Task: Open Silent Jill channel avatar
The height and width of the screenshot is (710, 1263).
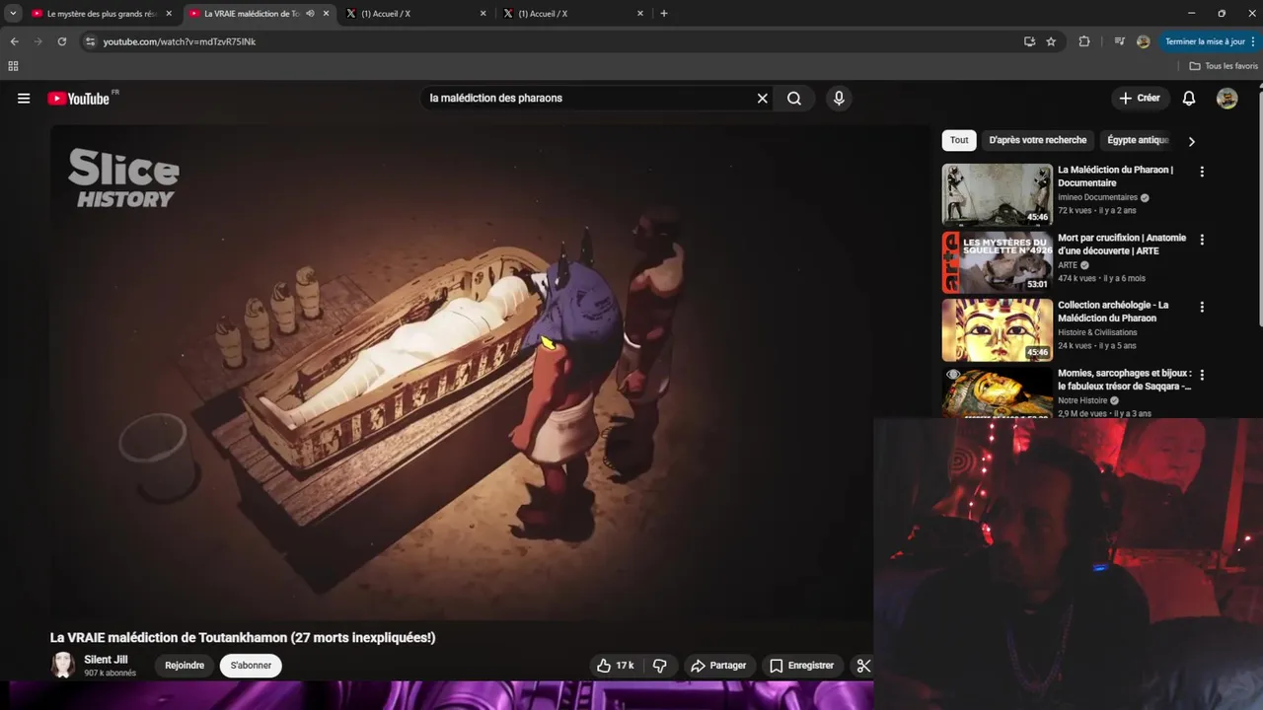Action: [x=63, y=665]
